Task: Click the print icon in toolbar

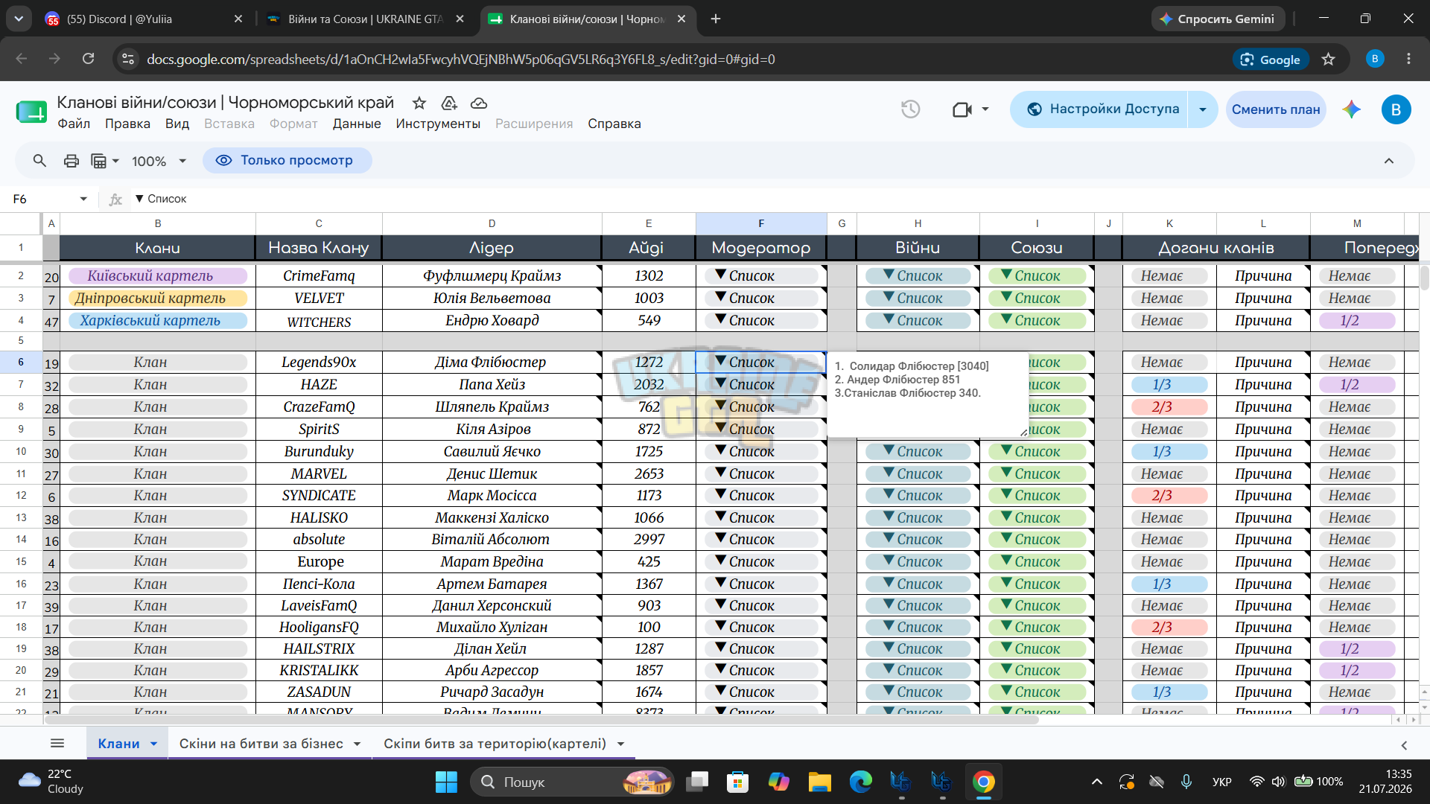Action: tap(71, 161)
